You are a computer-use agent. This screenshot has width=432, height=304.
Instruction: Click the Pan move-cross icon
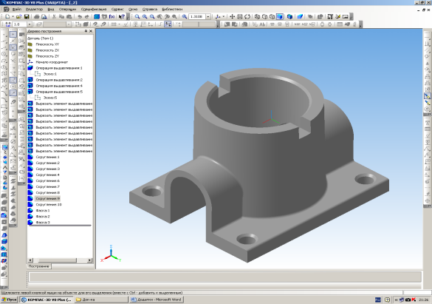click(x=232, y=16)
